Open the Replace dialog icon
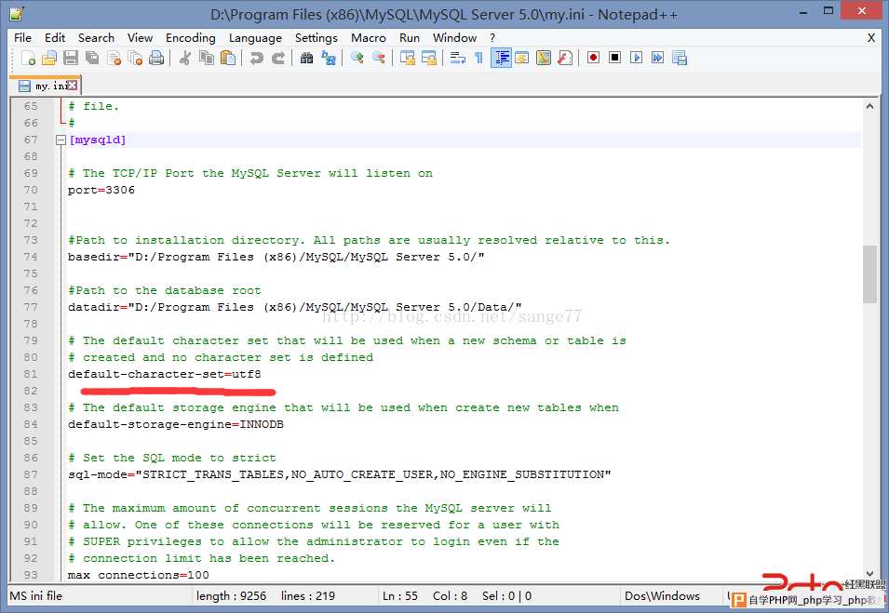This screenshot has height=613, width=889. (x=329, y=58)
